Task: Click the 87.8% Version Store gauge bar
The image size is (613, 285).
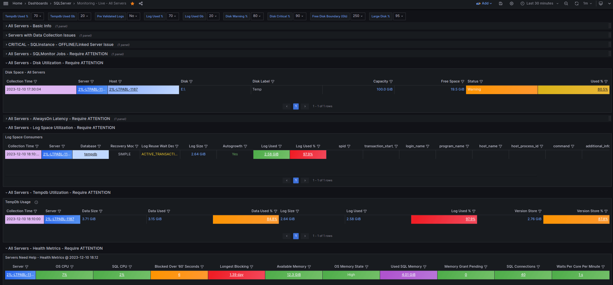Action: [576, 219]
